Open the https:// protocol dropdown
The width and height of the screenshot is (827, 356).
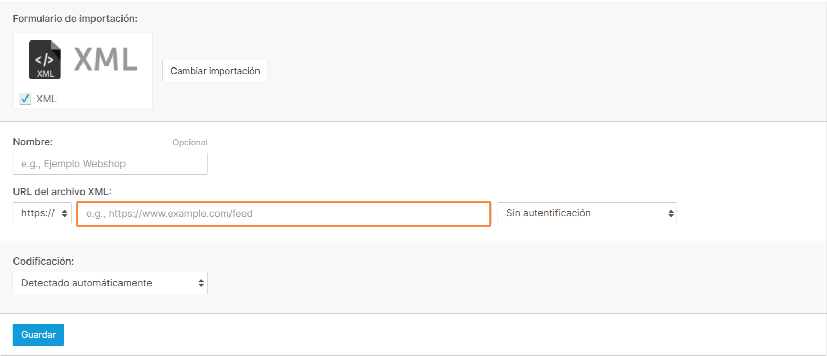pos(42,213)
